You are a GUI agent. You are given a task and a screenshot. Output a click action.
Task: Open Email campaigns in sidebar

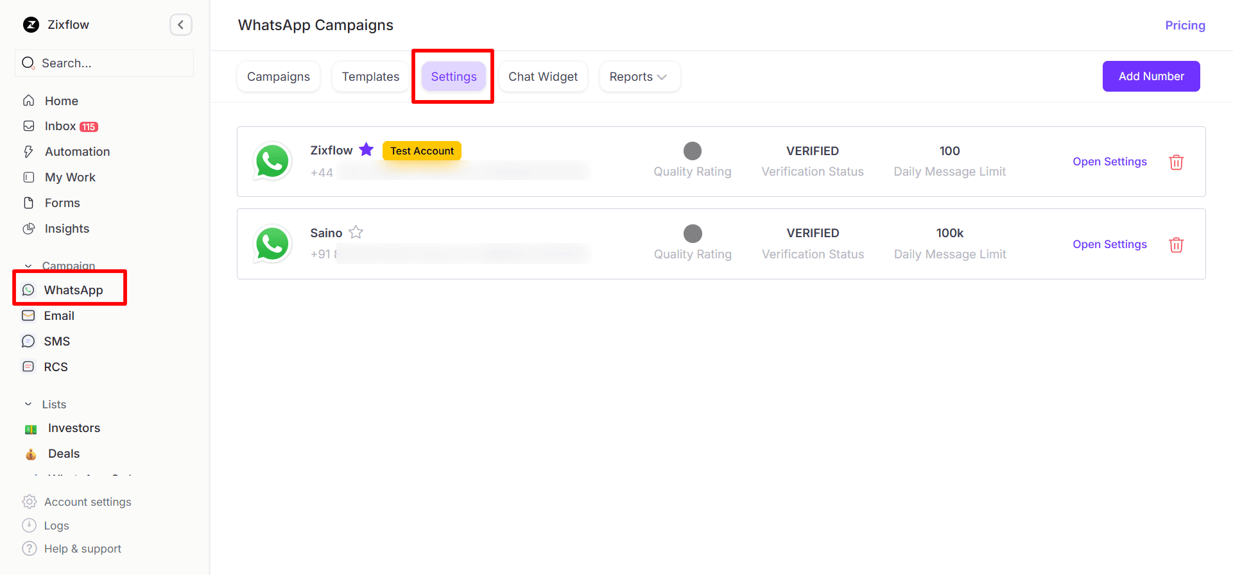59,316
